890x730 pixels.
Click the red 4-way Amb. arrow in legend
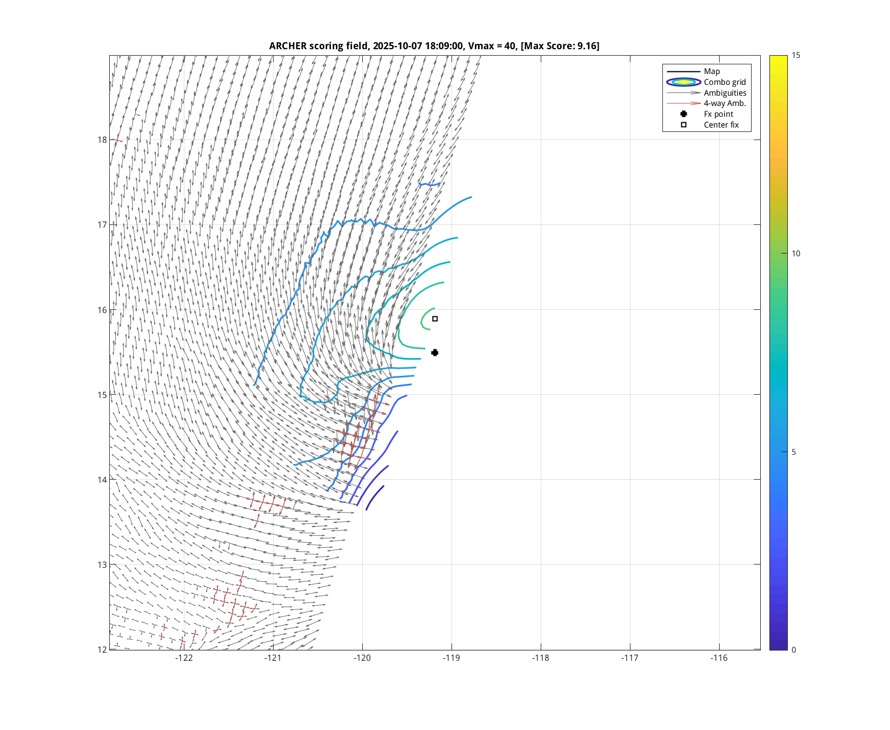[683, 103]
